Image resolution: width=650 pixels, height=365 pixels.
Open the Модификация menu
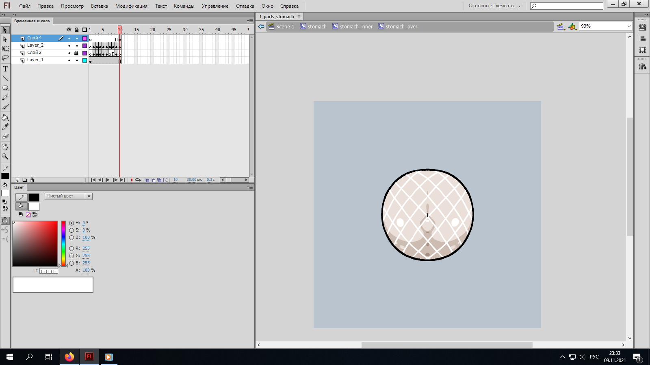pyautogui.click(x=131, y=6)
